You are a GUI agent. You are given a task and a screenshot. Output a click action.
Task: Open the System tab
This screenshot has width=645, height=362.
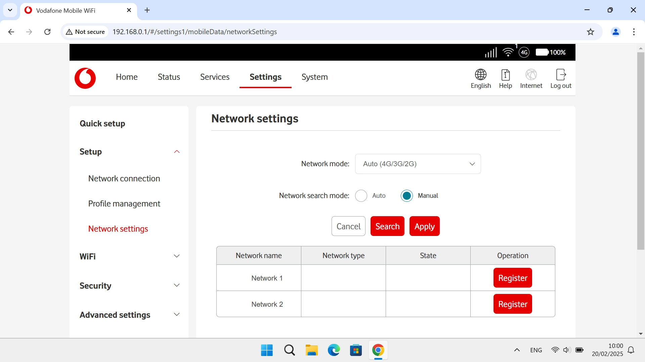tap(314, 77)
